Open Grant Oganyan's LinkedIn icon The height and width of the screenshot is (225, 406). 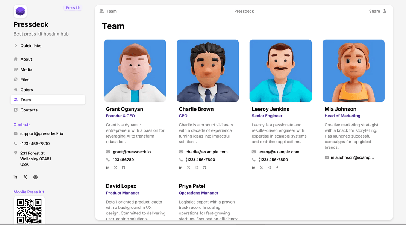click(x=108, y=168)
